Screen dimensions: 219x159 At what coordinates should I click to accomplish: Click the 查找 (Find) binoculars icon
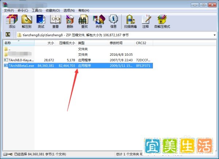[83, 19]
